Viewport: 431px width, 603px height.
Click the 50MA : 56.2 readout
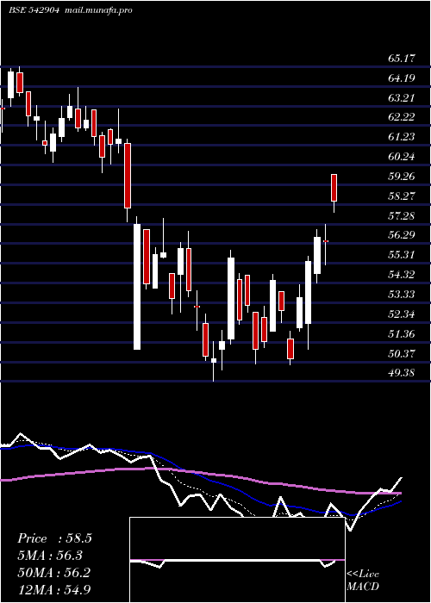(54, 573)
